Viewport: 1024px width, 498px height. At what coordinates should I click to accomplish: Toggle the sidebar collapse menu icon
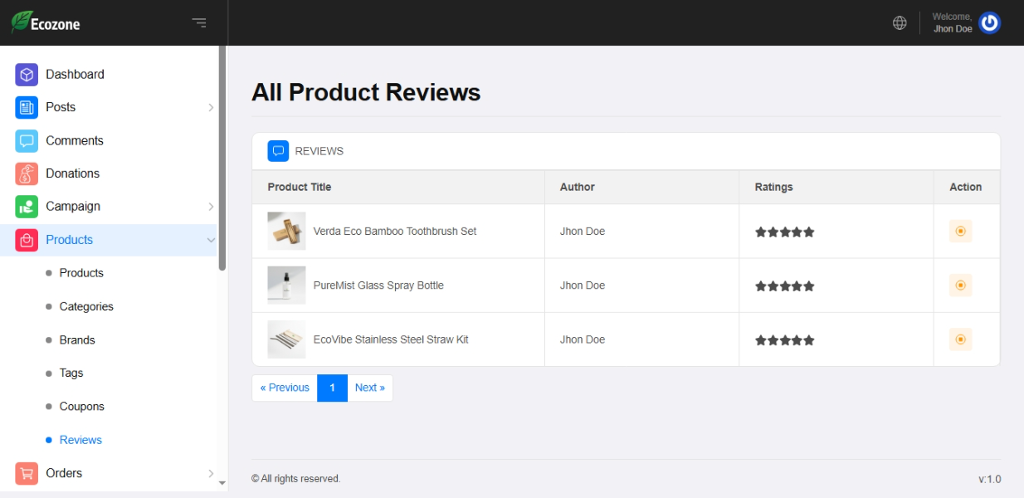tap(199, 23)
